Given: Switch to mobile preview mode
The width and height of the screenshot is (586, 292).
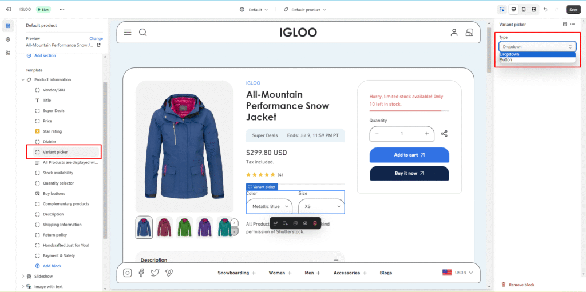Looking at the screenshot, I should tap(524, 10).
